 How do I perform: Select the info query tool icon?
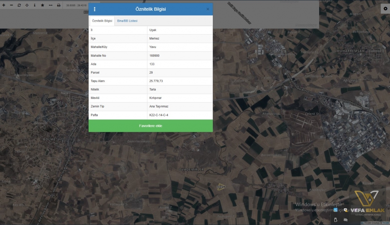coord(34,5)
